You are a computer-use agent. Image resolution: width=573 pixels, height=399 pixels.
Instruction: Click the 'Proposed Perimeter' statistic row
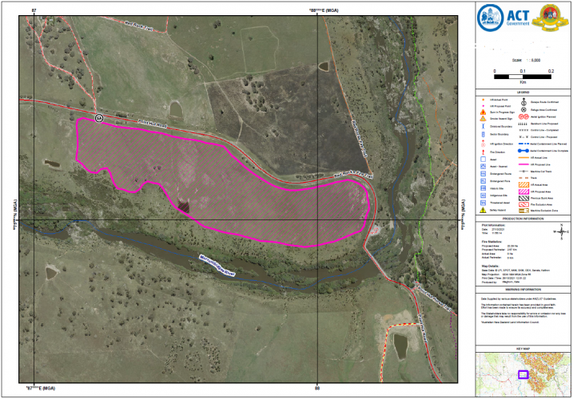coord(499,250)
